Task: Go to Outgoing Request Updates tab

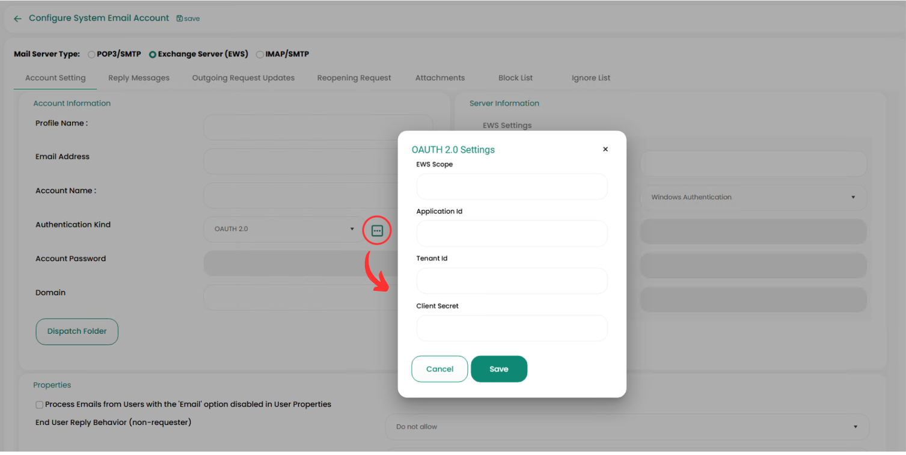Action: 243,78
